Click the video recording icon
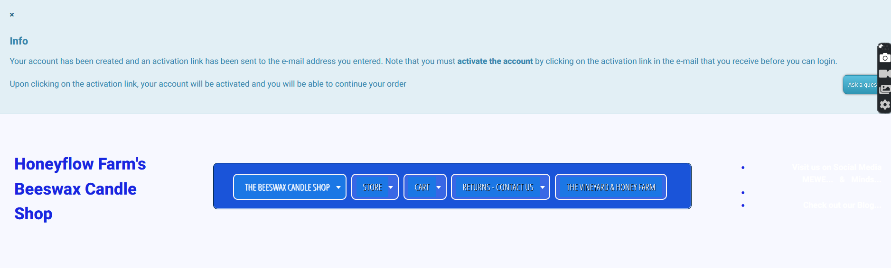This screenshot has width=891, height=268. pyautogui.click(x=885, y=74)
